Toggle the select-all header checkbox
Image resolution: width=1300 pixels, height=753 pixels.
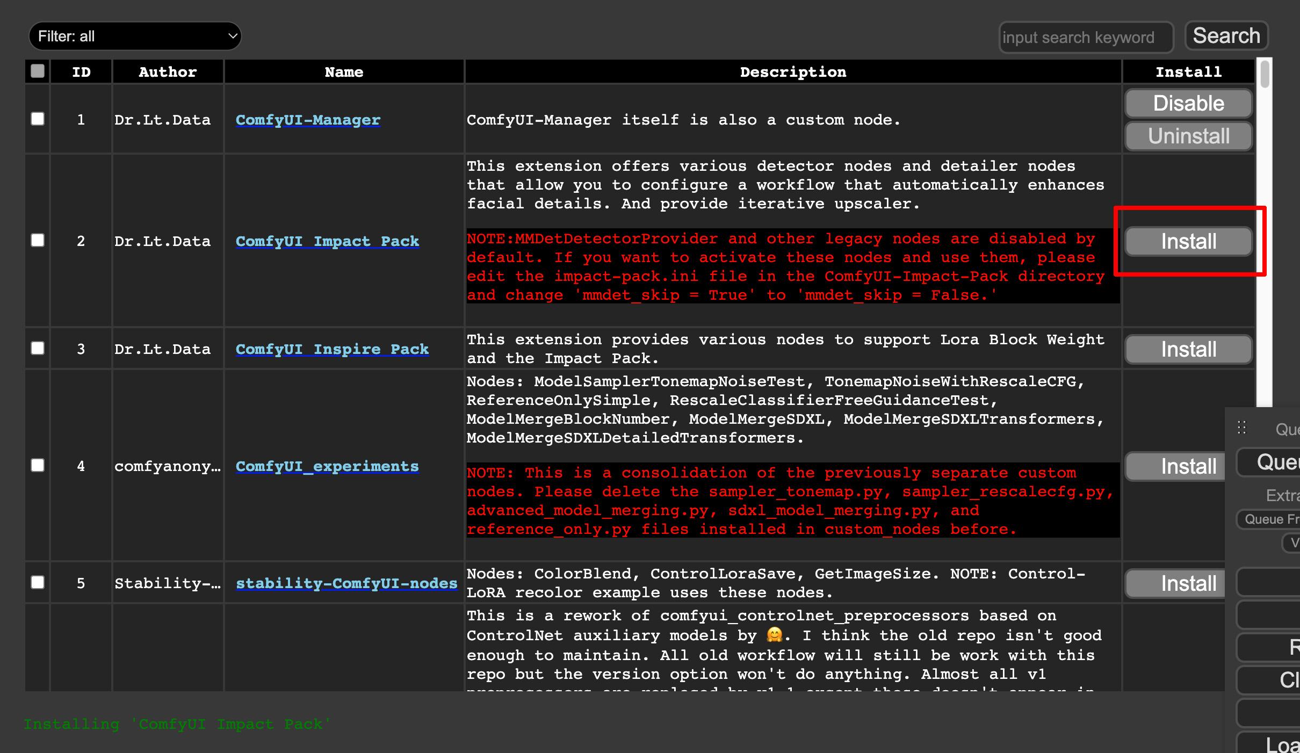click(38, 71)
